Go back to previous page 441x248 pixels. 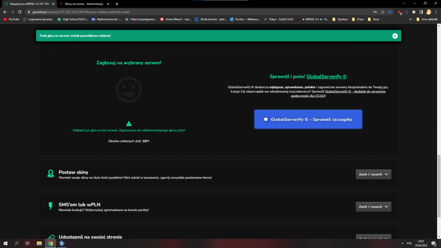point(5,12)
